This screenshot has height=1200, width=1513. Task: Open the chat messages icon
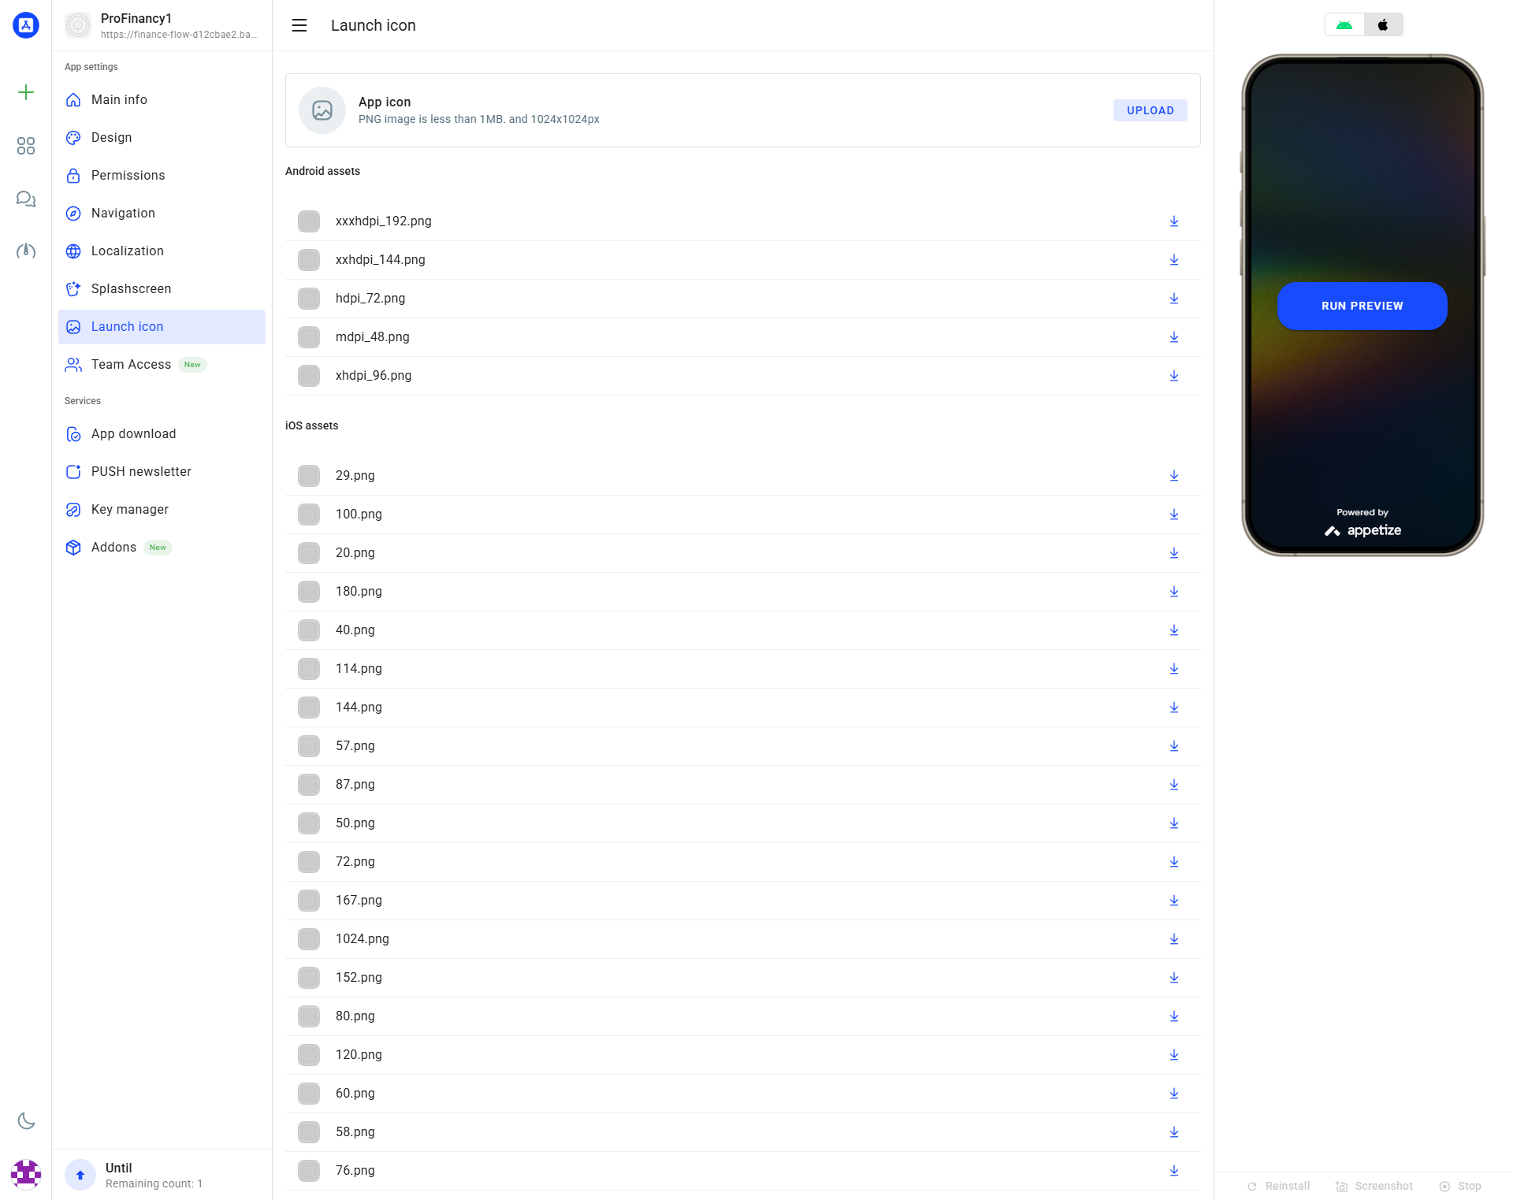click(x=26, y=199)
